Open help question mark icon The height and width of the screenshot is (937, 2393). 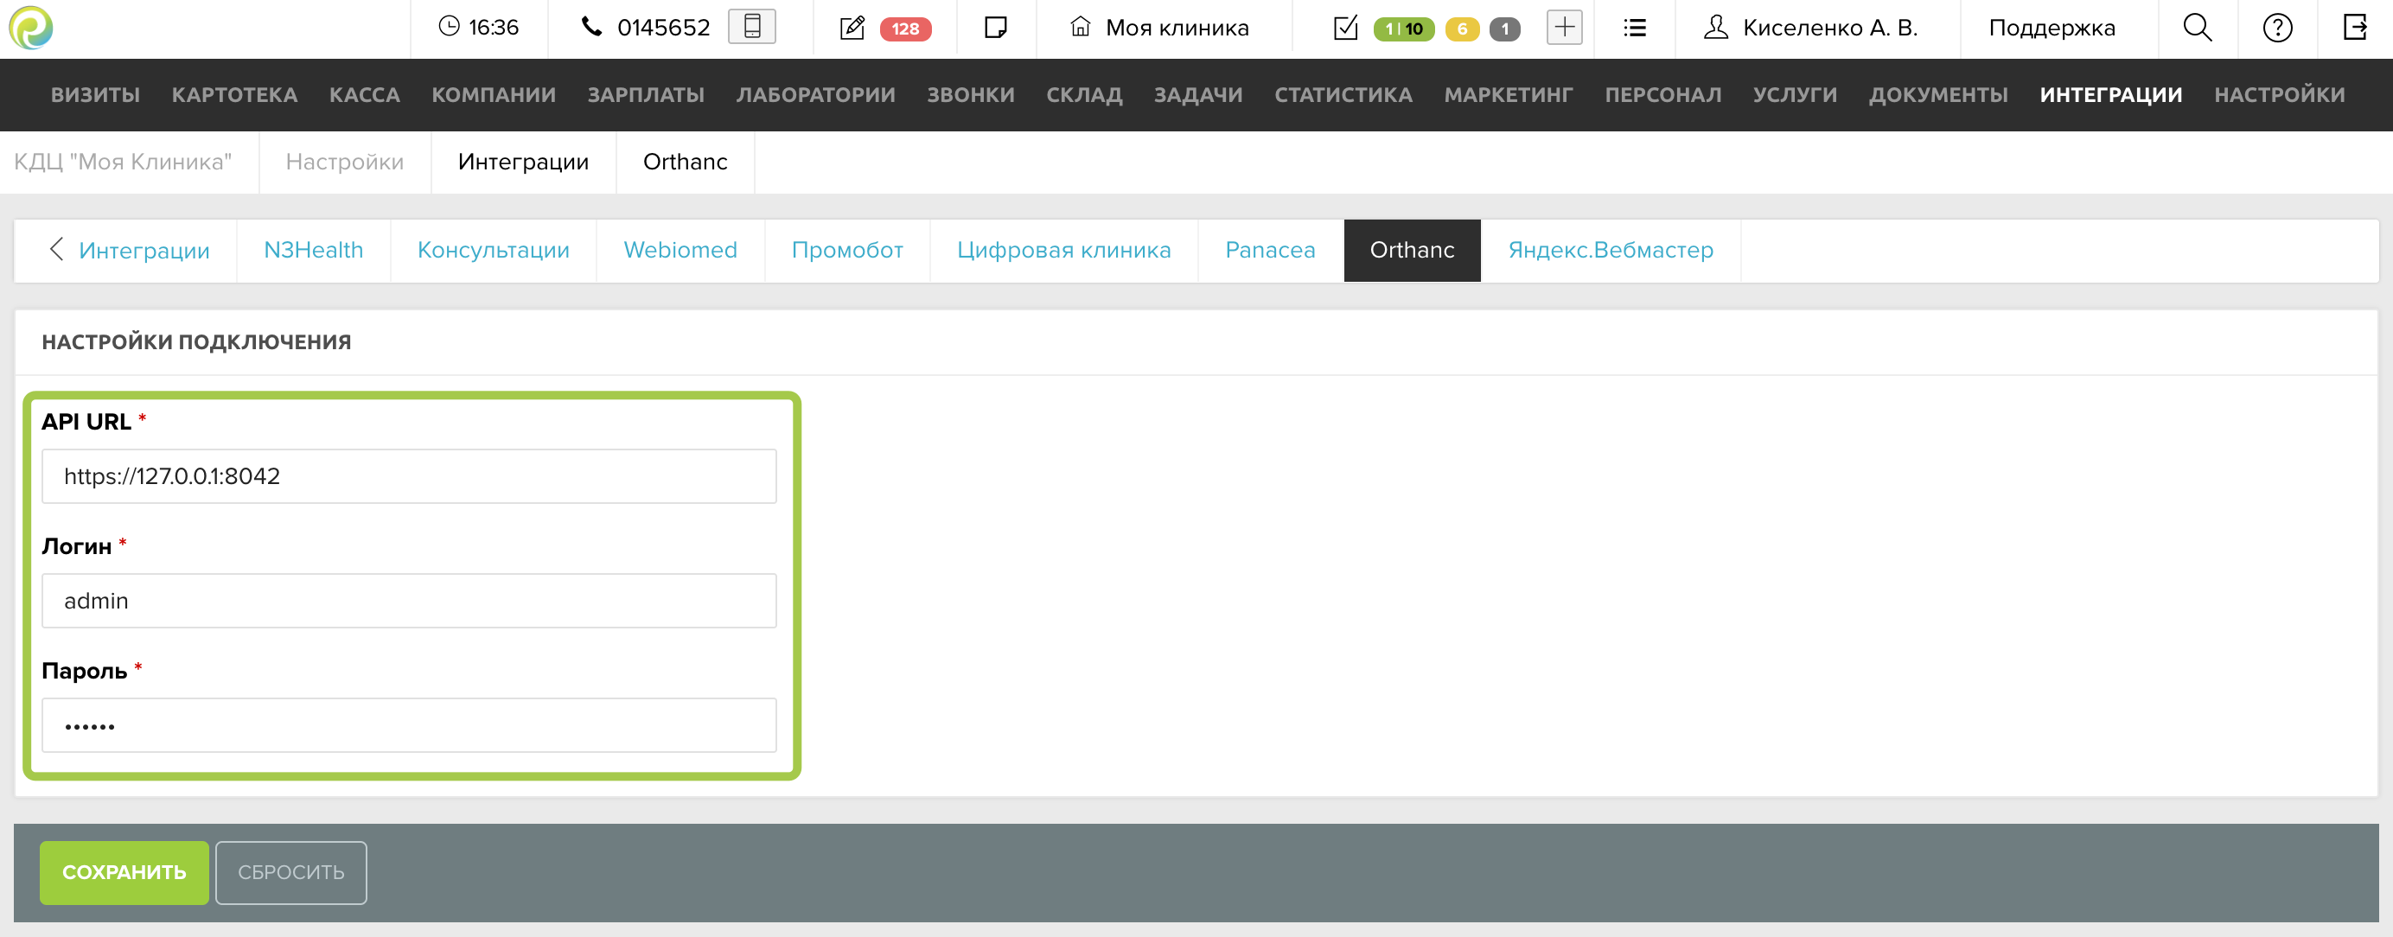tap(2277, 28)
